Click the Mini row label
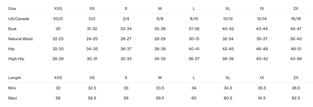This screenshot has width=313, height=107. [x=12, y=88]
